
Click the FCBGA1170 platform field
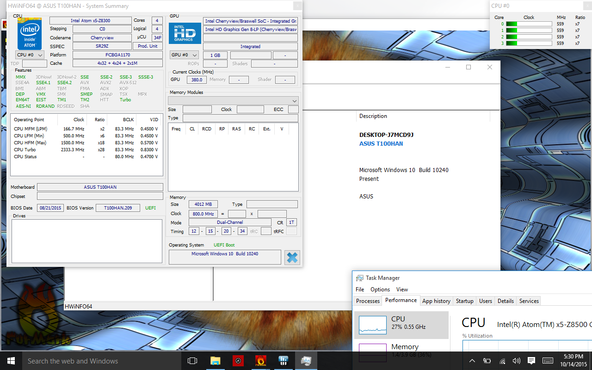[117, 55]
